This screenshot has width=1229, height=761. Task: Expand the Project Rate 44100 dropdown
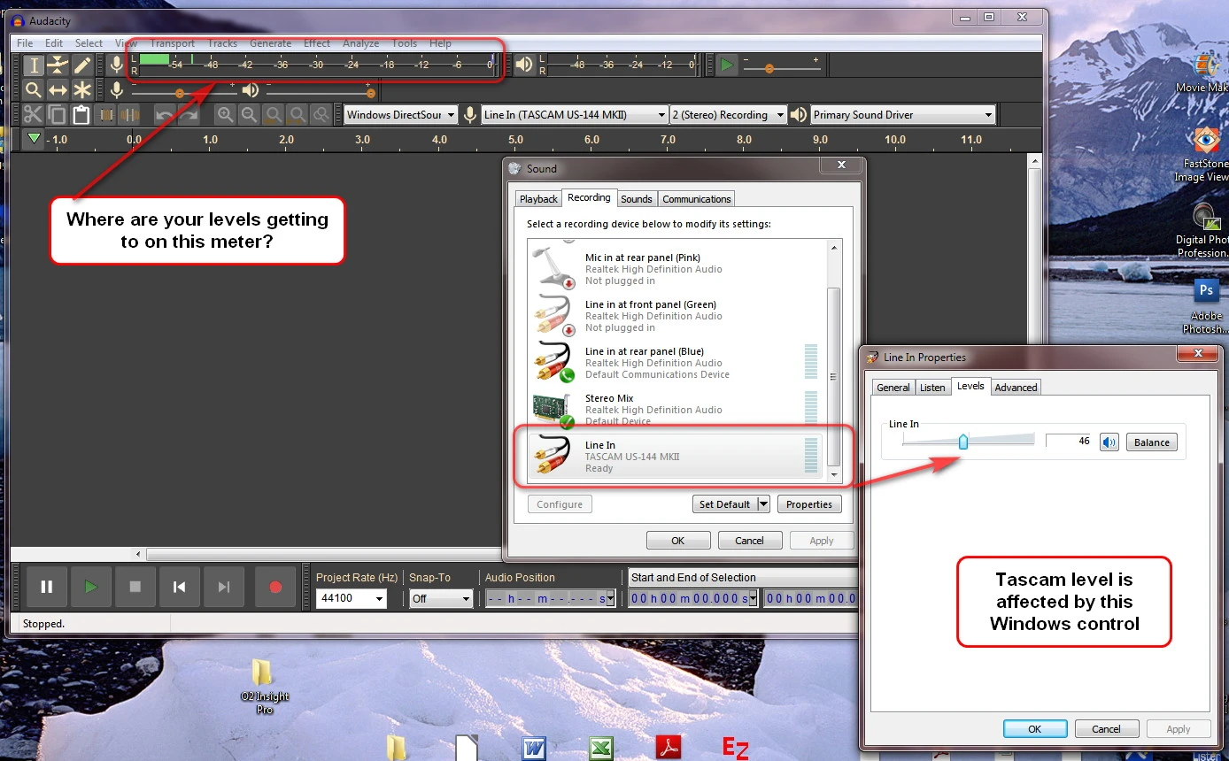pos(352,598)
